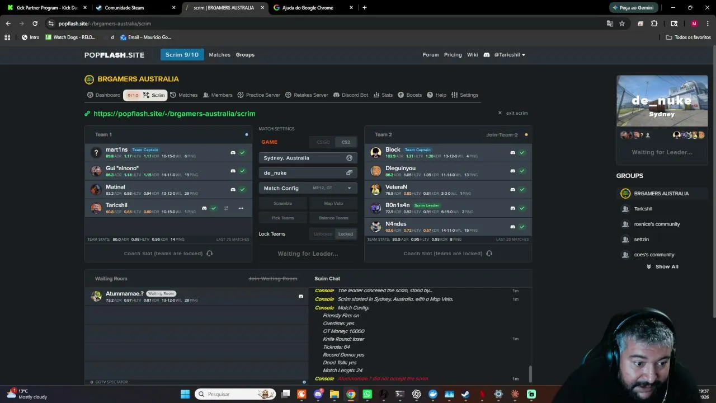Open File Explorer from the taskbar
716x403 pixels.
[x=335, y=394]
